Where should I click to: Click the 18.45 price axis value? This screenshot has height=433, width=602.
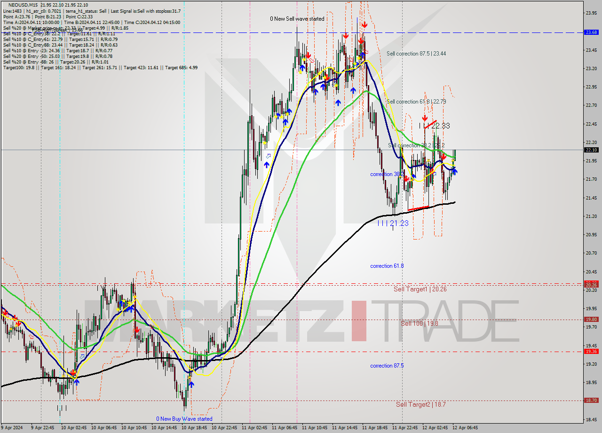click(591, 419)
